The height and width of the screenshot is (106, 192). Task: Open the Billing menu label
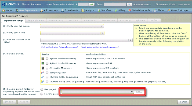coord(122,10)
